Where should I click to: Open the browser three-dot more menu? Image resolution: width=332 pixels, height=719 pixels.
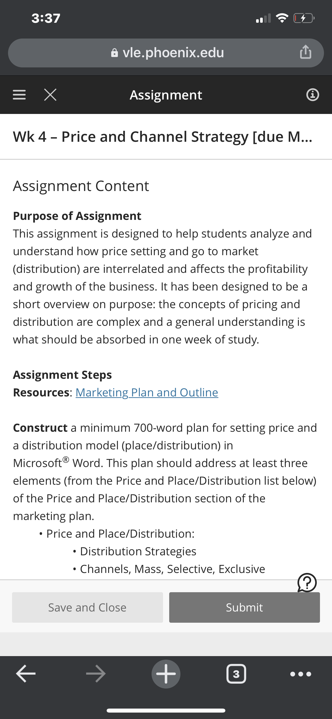tap(300, 674)
